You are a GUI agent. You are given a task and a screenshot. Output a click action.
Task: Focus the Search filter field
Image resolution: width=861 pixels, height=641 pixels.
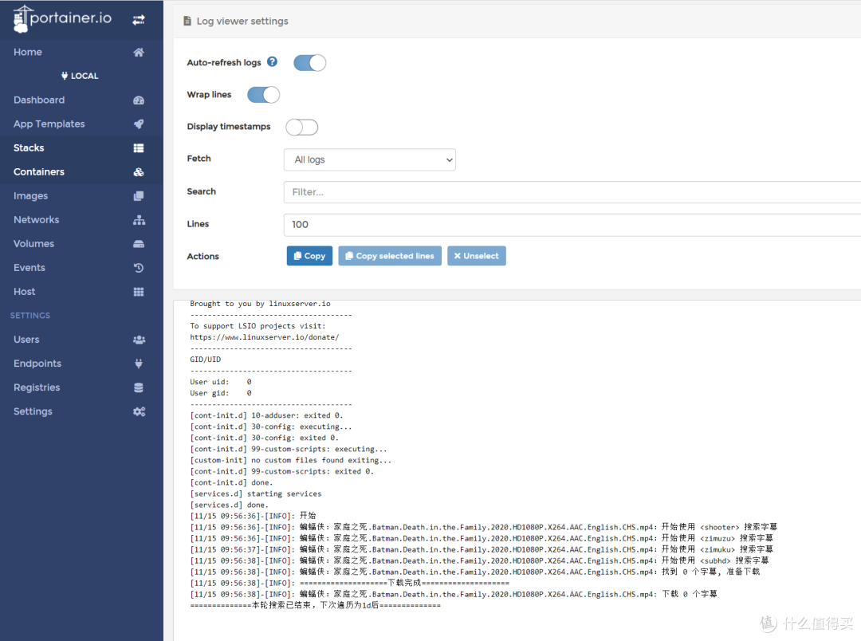pyautogui.click(x=572, y=192)
